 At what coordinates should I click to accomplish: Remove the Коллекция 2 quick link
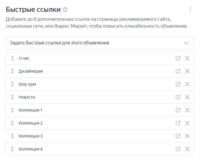pyautogui.click(x=188, y=123)
